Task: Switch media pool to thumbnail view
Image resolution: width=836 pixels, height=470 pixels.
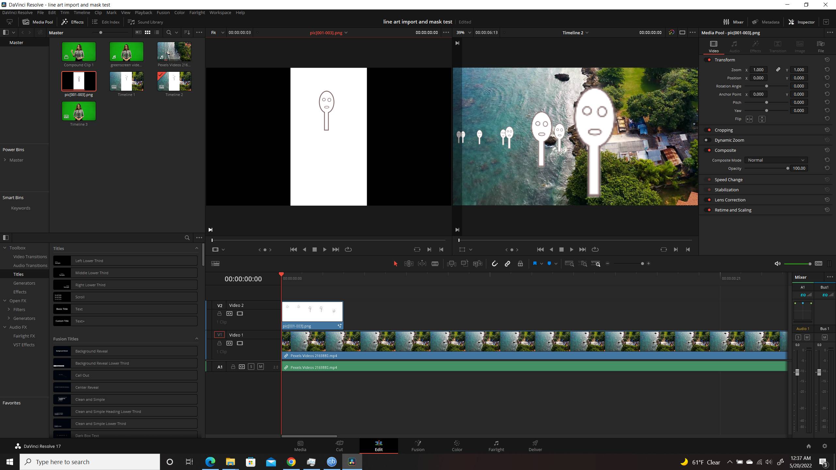Action: (x=148, y=33)
